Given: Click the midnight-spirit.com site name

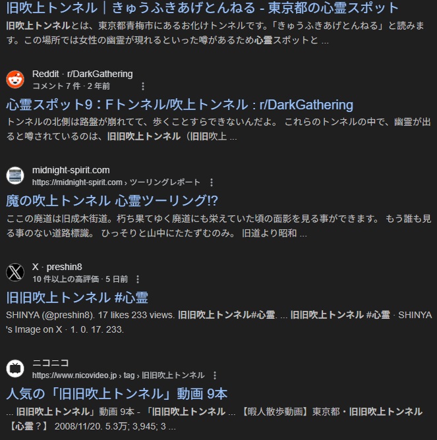Looking at the screenshot, I should pyautogui.click(x=71, y=170).
